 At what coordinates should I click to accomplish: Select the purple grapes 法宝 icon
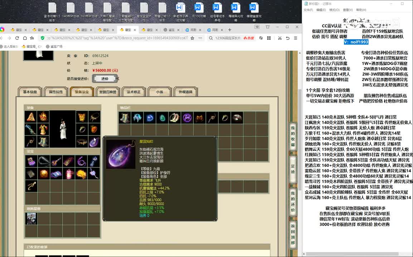click(x=31, y=161)
